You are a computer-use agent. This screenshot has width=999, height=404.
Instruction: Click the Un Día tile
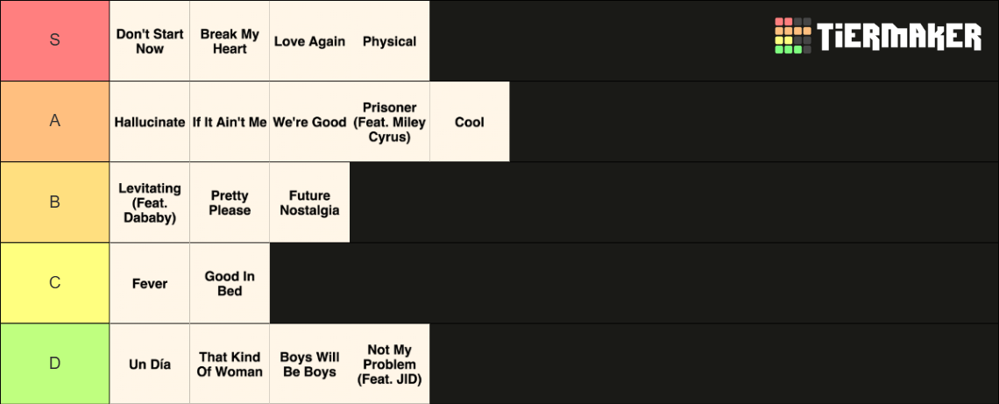tap(150, 365)
